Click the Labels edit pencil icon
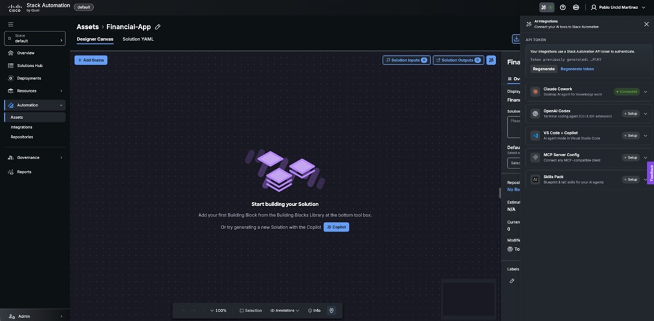Viewport: 654px width, 321px height. pos(512,281)
